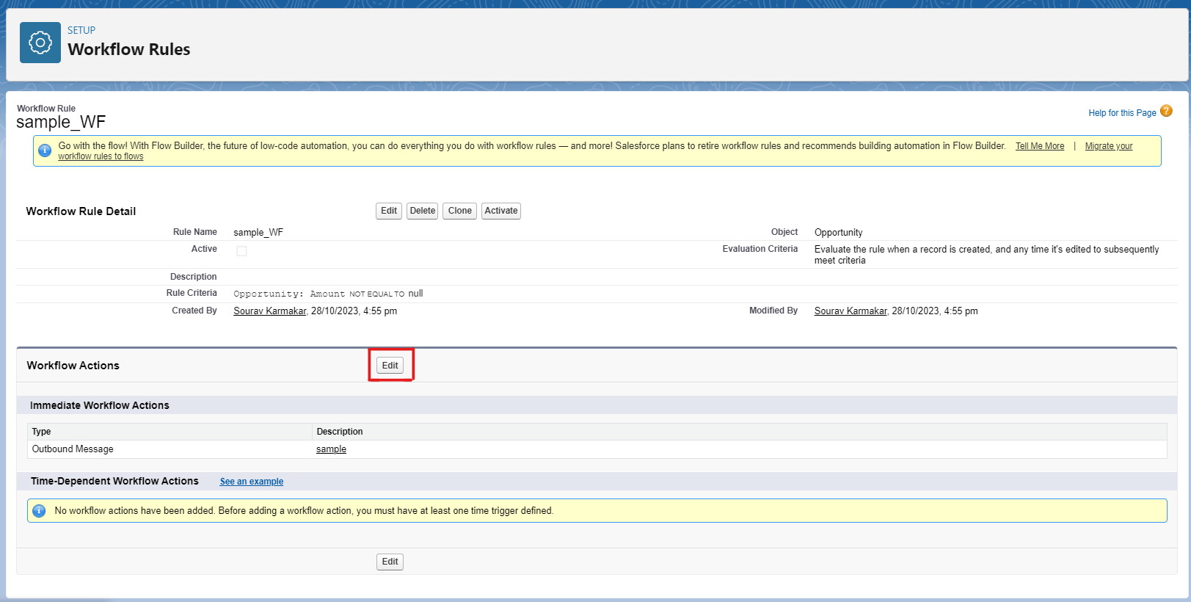
Task: Click the info icon in Flow Builder banner
Action: click(x=45, y=150)
